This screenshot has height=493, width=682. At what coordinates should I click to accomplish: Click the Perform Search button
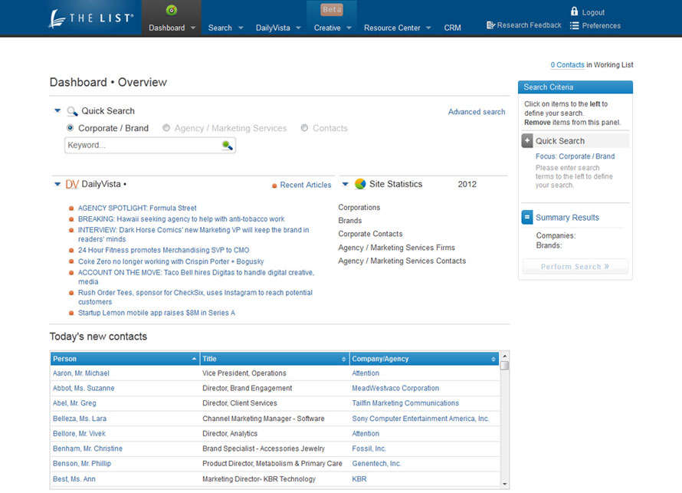click(575, 266)
